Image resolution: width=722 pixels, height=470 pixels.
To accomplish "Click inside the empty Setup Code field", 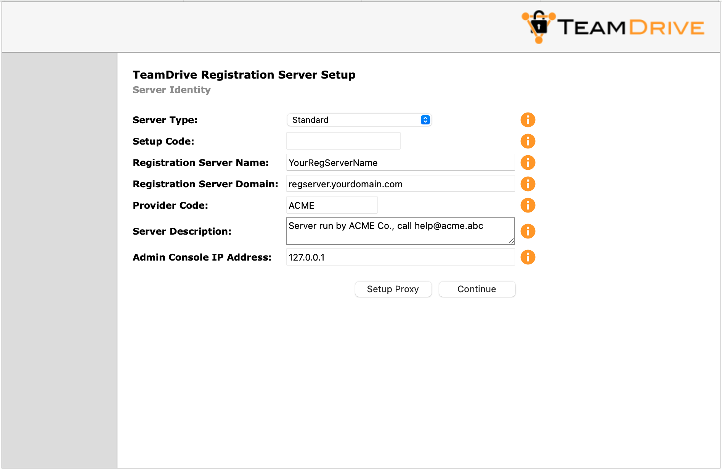I will click(x=342, y=140).
